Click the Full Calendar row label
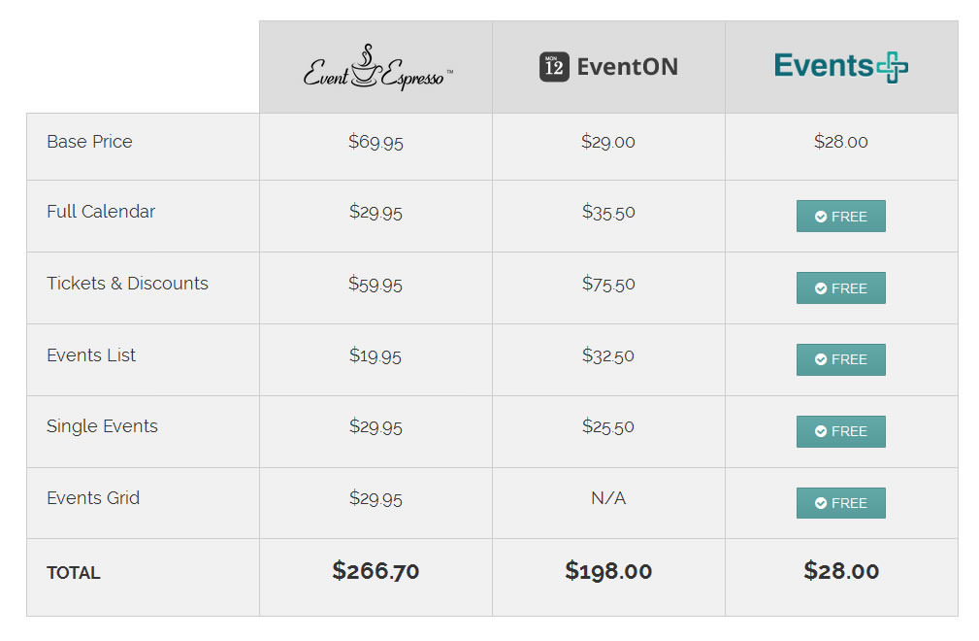 [101, 212]
